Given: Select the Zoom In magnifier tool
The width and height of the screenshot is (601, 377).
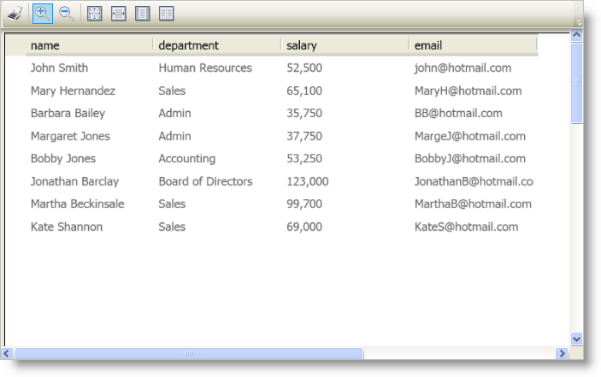Looking at the screenshot, I should click(x=43, y=14).
